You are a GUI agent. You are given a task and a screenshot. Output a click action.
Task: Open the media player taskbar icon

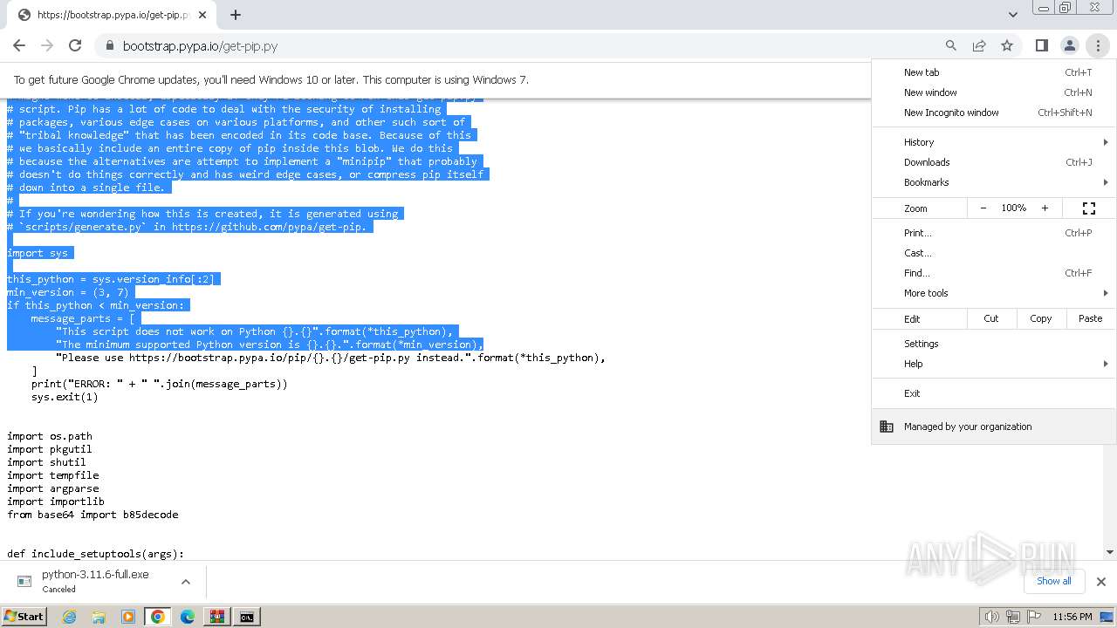(128, 617)
